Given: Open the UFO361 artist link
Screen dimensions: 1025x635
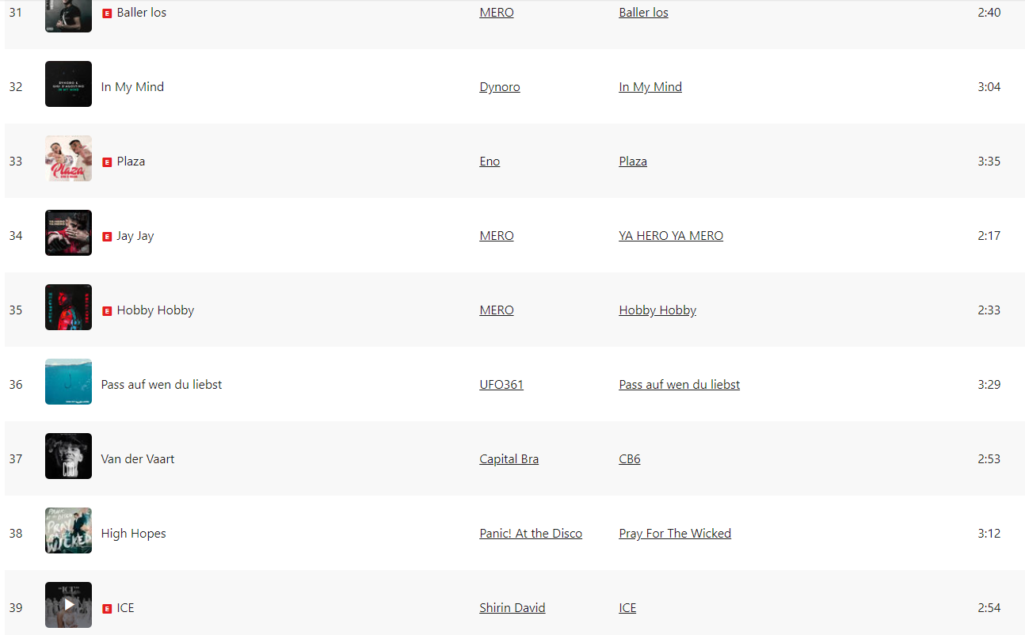Looking at the screenshot, I should pos(501,385).
